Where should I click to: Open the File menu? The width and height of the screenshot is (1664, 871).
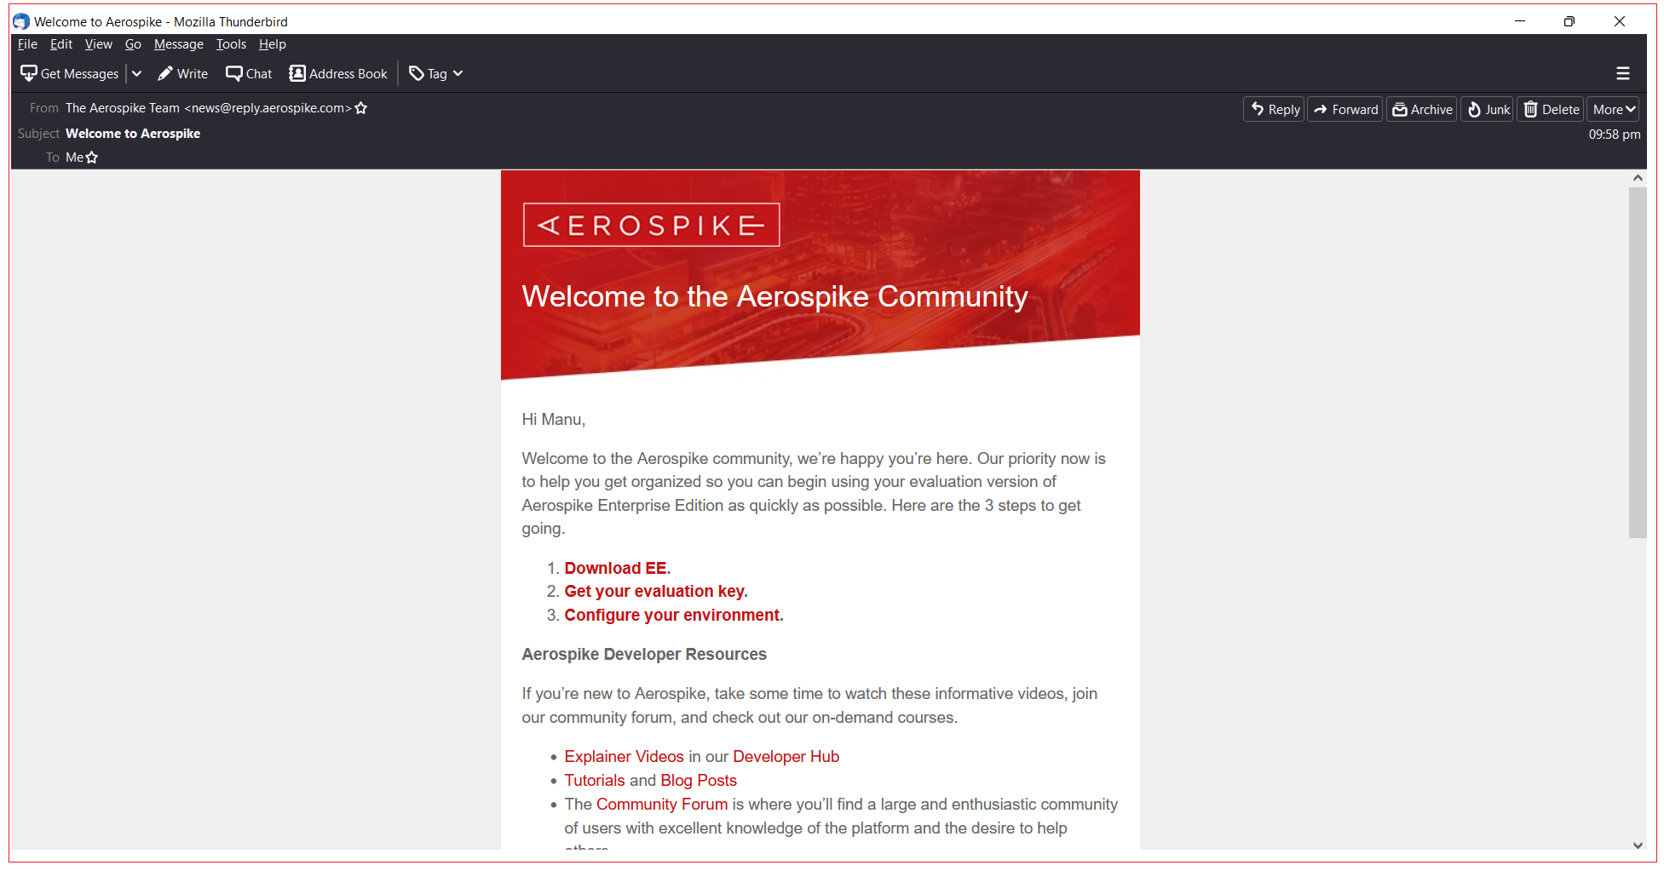[27, 44]
